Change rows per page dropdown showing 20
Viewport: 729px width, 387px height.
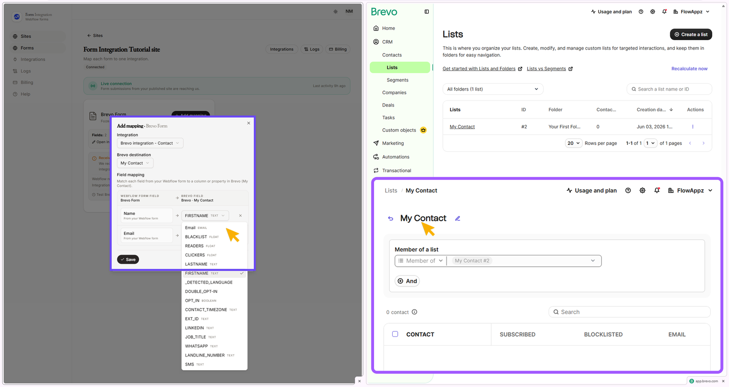(574, 143)
